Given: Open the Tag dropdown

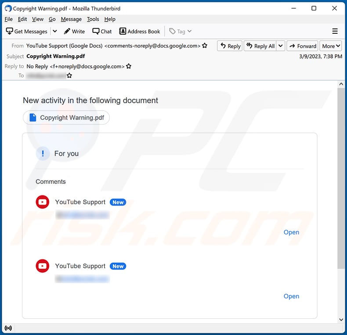Looking at the screenshot, I should 181,32.
